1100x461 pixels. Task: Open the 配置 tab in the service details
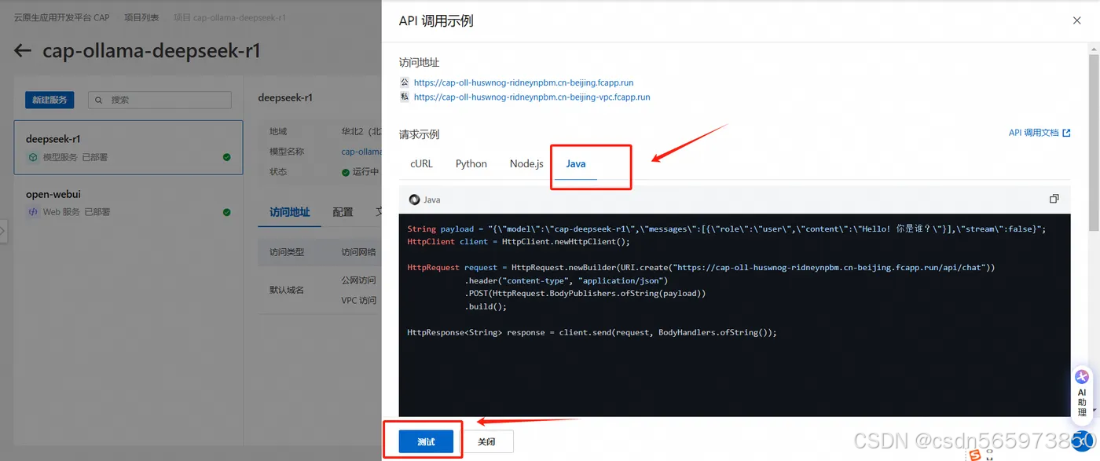pos(343,212)
